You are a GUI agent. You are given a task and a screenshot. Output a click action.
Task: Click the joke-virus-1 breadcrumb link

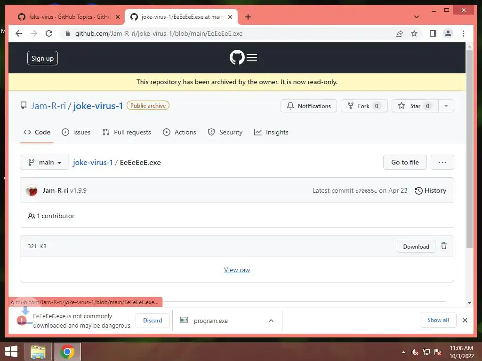click(93, 162)
